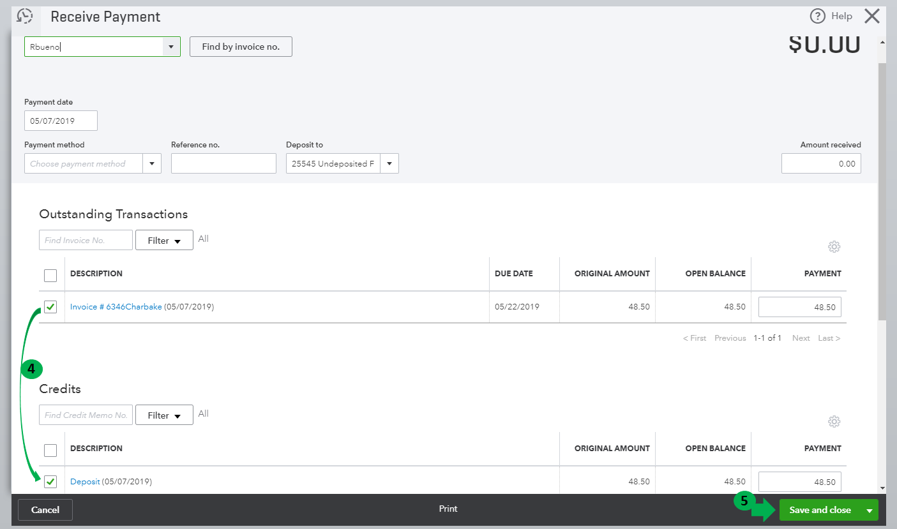Open the Credits table column settings gear
Screen dimensions: 897x529
[834, 421]
